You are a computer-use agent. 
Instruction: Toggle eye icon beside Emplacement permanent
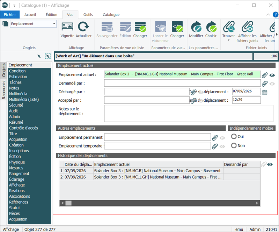click(222, 138)
